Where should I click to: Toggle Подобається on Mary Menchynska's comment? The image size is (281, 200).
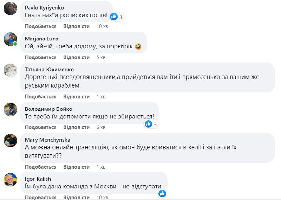coord(41,166)
